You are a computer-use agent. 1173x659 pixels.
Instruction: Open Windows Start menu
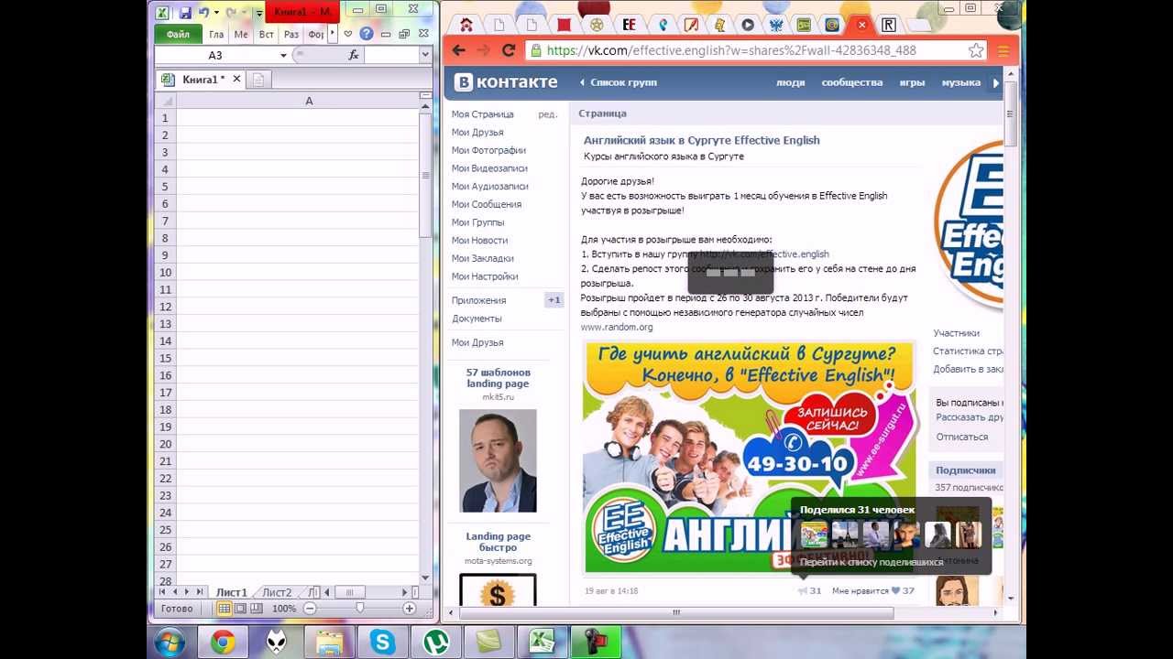(170, 643)
